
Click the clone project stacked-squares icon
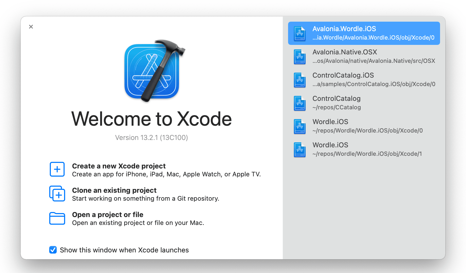[x=57, y=194]
